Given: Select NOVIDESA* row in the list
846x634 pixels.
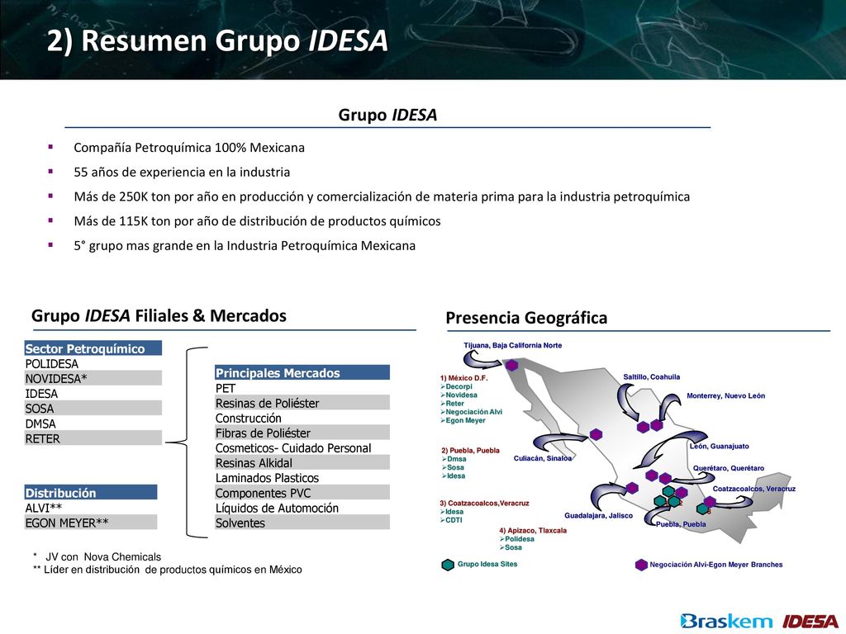Looking at the screenshot, I should click(93, 378).
